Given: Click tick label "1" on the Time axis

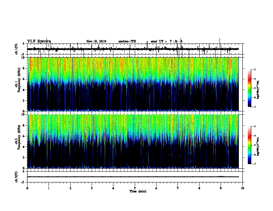Looking at the screenshot, I should pos(49,188).
